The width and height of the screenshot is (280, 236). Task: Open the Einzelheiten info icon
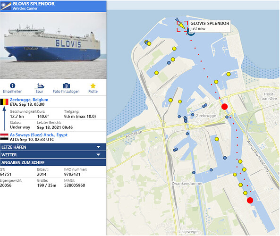12,86
